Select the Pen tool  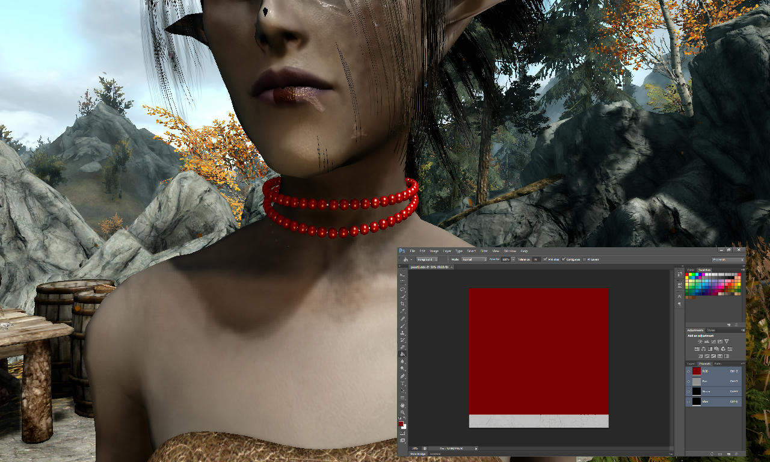(402, 376)
